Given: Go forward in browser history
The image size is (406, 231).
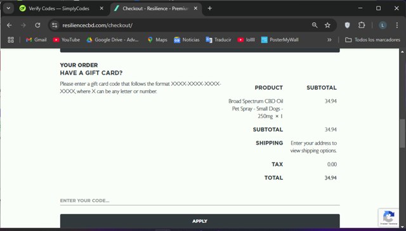Looking at the screenshot, I should 23,25.
